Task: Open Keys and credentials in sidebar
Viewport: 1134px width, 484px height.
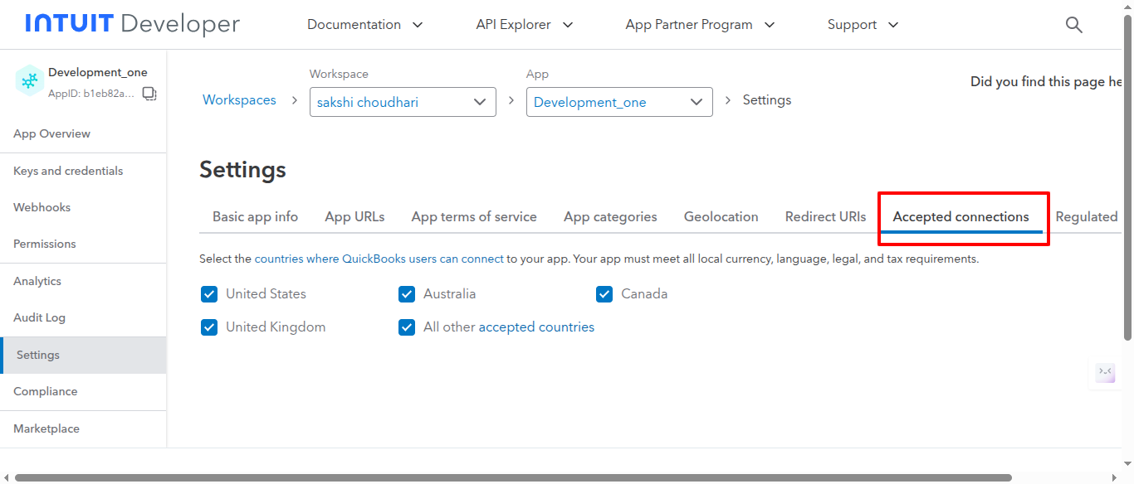Action: pyautogui.click(x=68, y=171)
